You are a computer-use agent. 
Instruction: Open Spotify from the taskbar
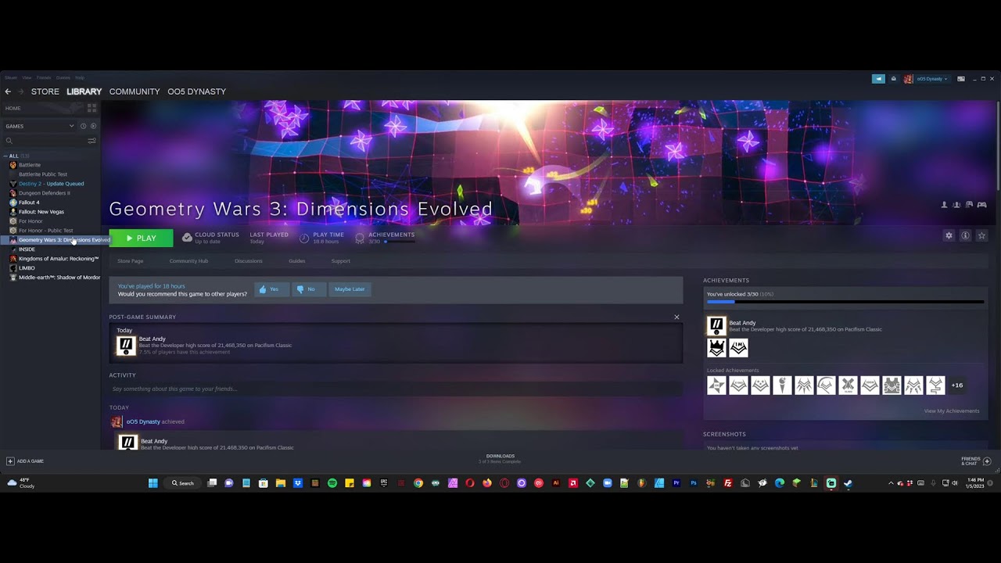(332, 483)
